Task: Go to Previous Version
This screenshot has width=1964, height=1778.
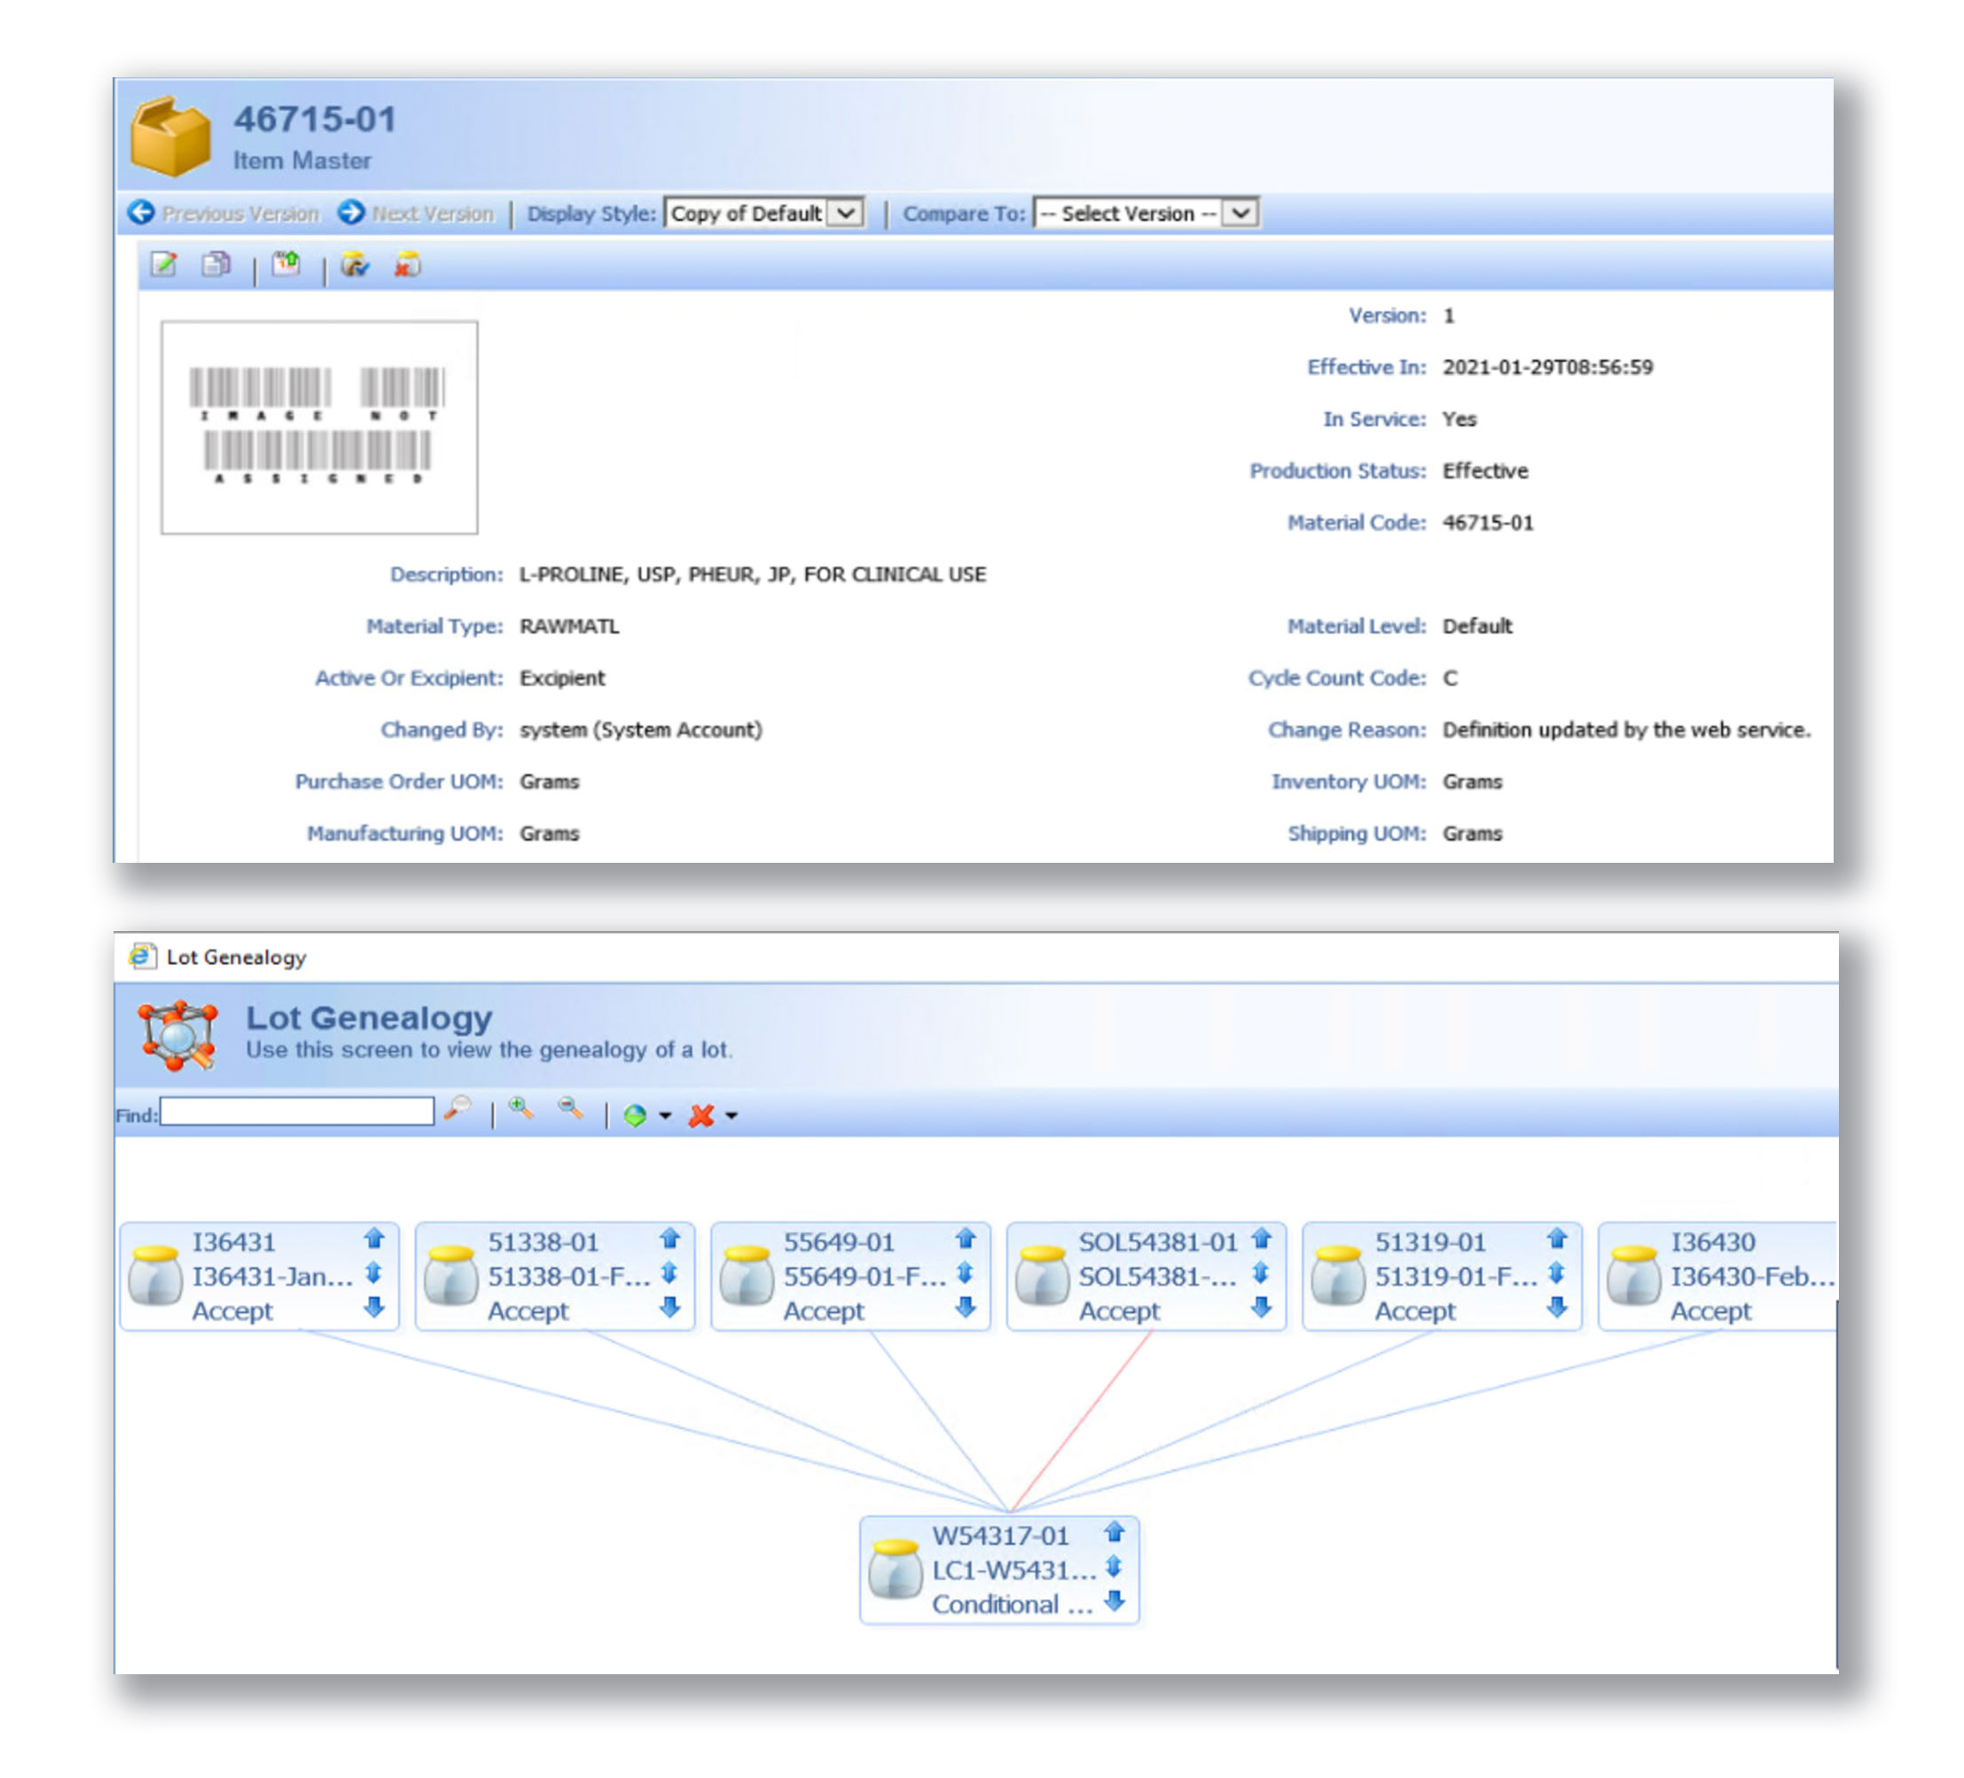Action: (x=224, y=214)
